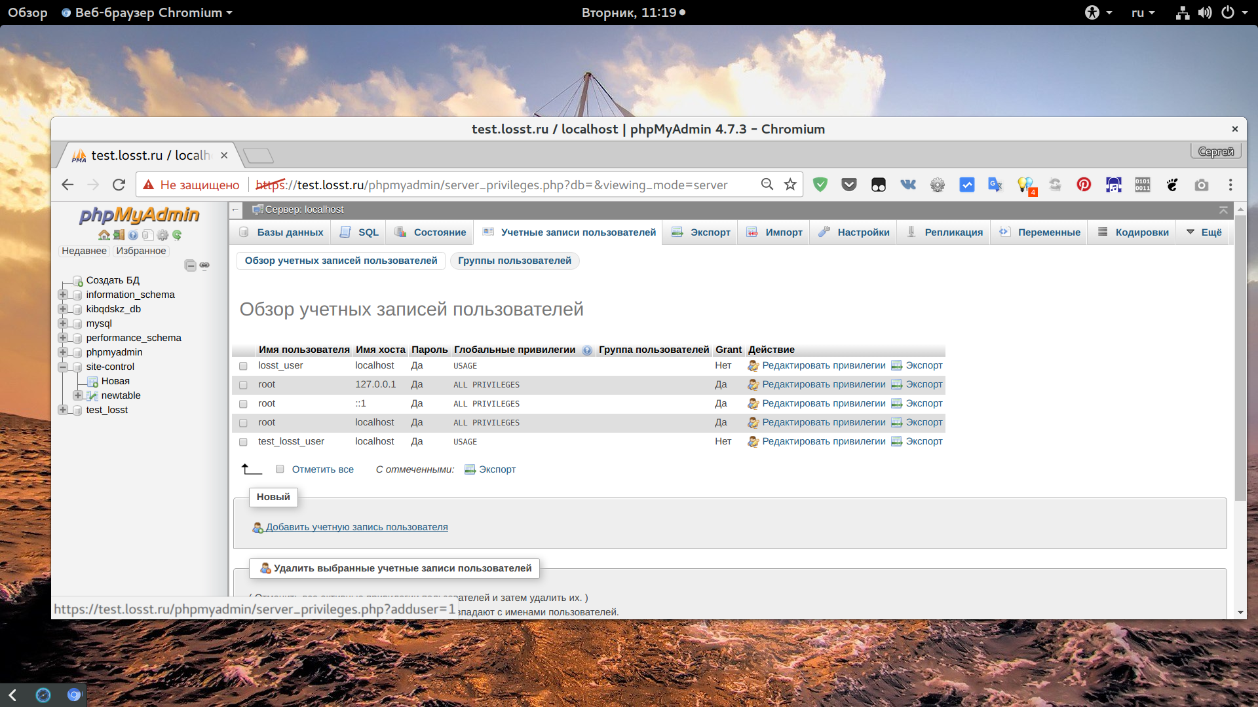Click the green shield adblock extension icon
1258x707 pixels.
pyautogui.click(x=820, y=185)
